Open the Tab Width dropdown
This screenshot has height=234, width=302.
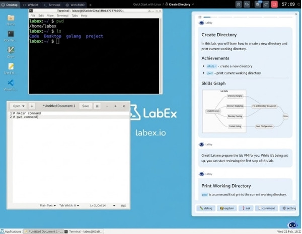[x=69, y=205]
